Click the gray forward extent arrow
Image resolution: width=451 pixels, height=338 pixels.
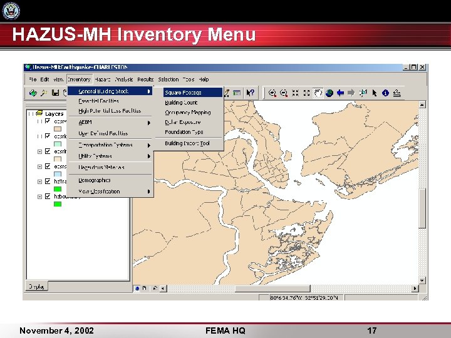351,93
